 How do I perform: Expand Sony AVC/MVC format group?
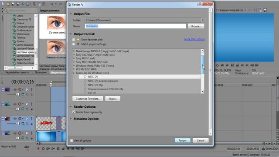(74, 55)
